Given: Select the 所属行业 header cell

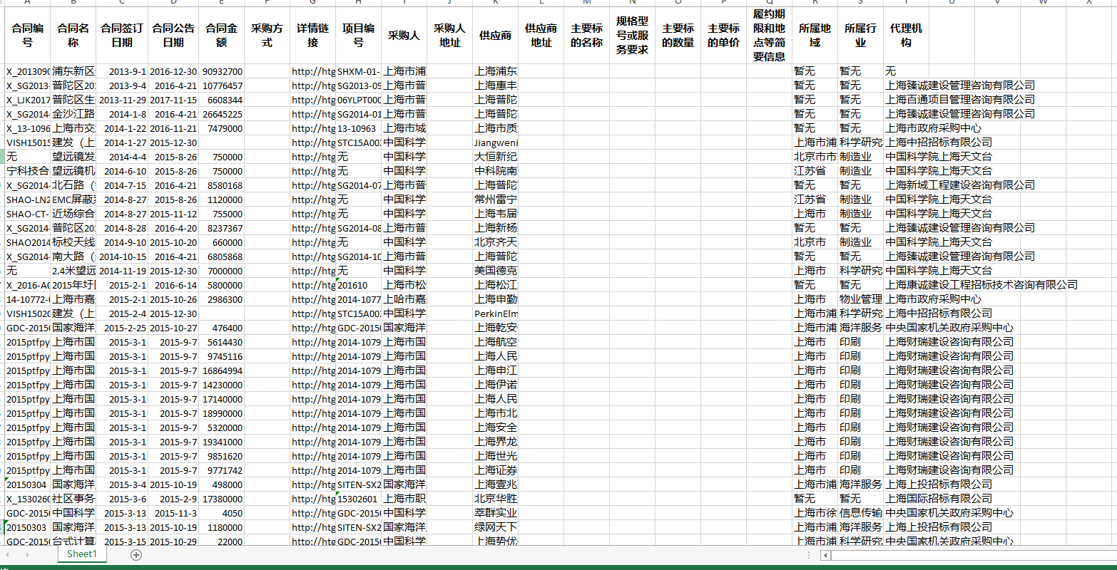Looking at the screenshot, I should coord(861,36).
